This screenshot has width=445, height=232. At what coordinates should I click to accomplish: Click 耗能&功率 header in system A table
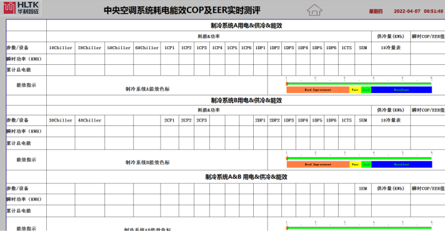(x=209, y=37)
